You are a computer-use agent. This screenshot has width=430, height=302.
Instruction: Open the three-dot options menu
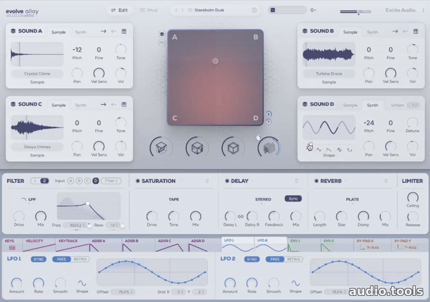point(423,10)
